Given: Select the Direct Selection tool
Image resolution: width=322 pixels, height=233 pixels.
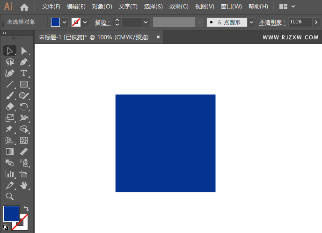Looking at the screenshot, I should pyautogui.click(x=24, y=51).
